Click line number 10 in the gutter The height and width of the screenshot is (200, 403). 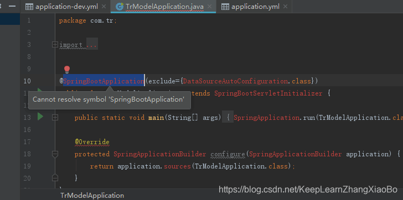[27, 81]
